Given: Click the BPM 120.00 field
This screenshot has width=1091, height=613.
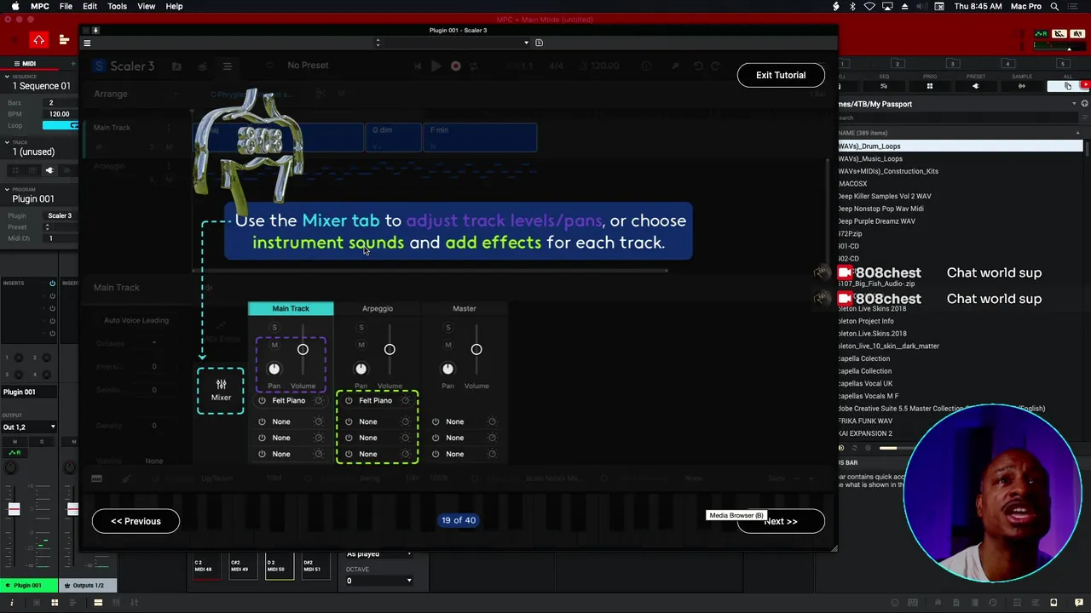Looking at the screenshot, I should pyautogui.click(x=60, y=114).
